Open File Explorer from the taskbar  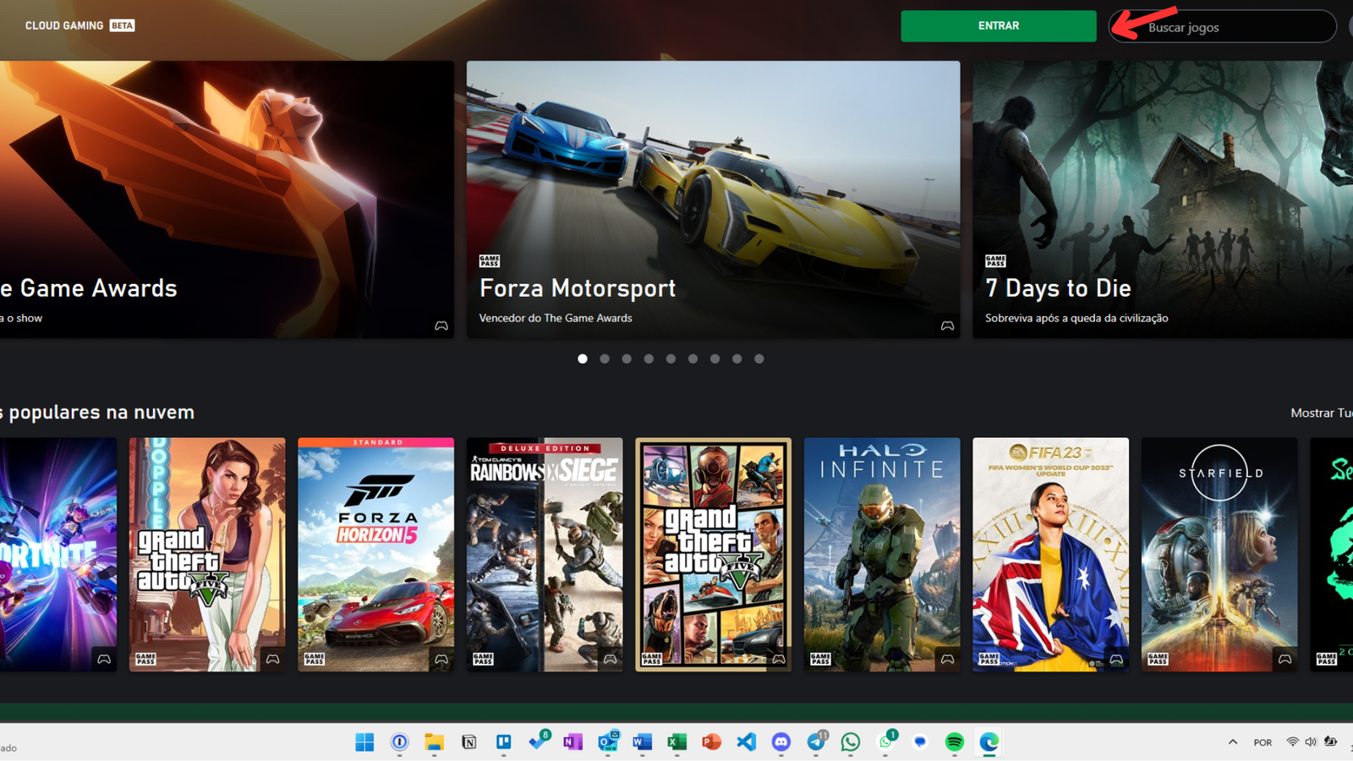434,742
